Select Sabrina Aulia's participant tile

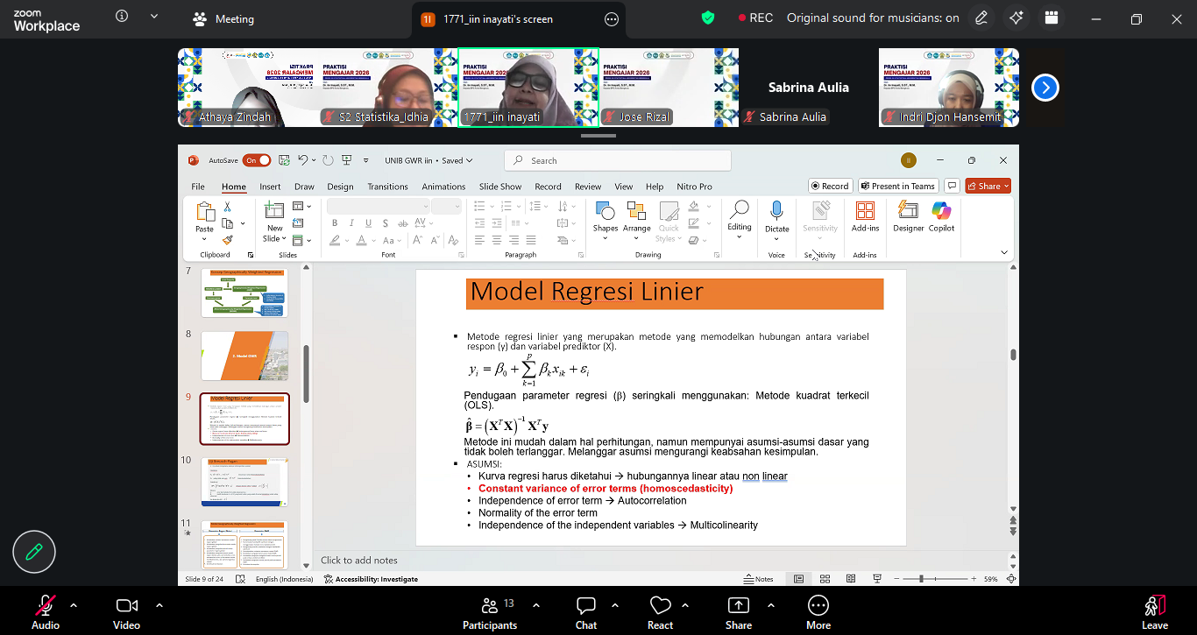[808, 88]
